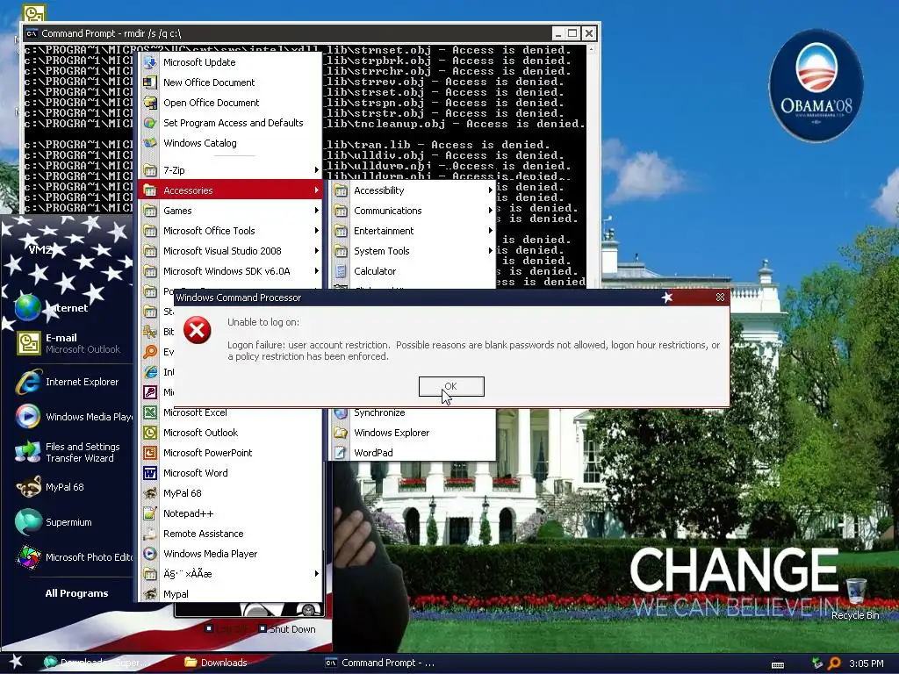Screen dimensions: 899x674
Task: Click the Start button star icon
Action: [16, 662]
